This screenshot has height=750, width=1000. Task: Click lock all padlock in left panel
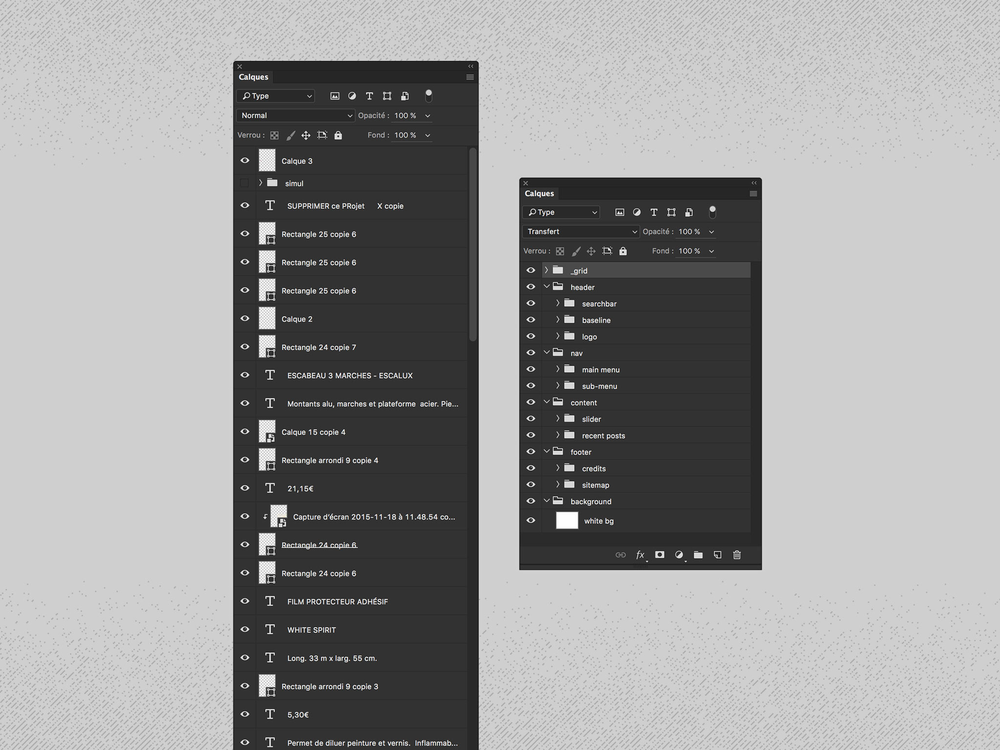point(338,135)
